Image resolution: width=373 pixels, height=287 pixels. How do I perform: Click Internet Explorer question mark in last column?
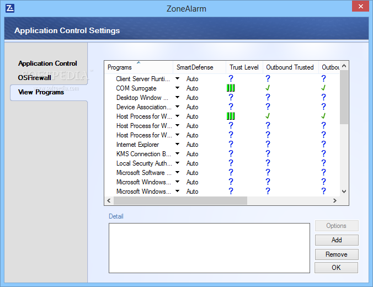click(x=323, y=144)
